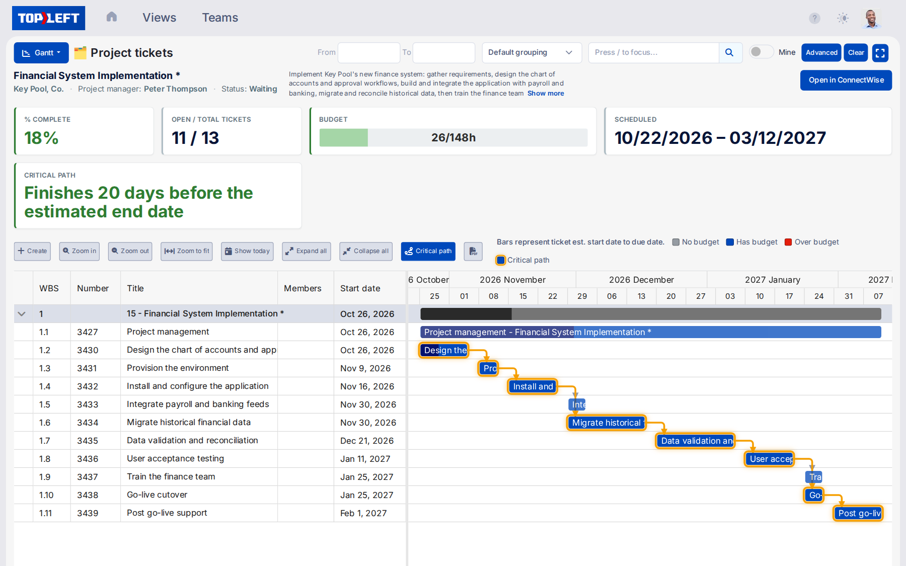906x566 pixels.
Task: Click Zoom to fit
Action: [x=187, y=251]
